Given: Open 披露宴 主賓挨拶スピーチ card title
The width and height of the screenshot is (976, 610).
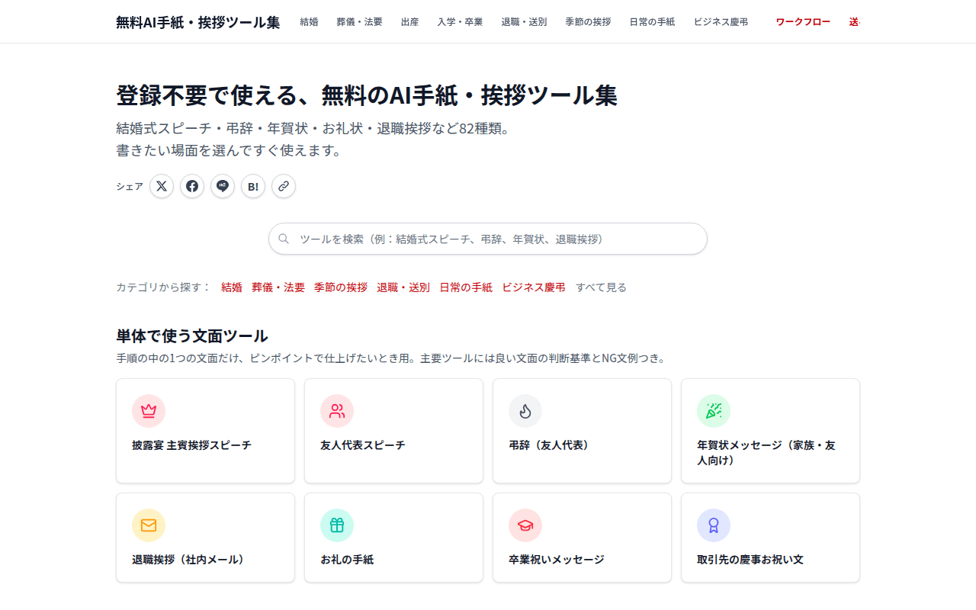Looking at the screenshot, I should (191, 445).
